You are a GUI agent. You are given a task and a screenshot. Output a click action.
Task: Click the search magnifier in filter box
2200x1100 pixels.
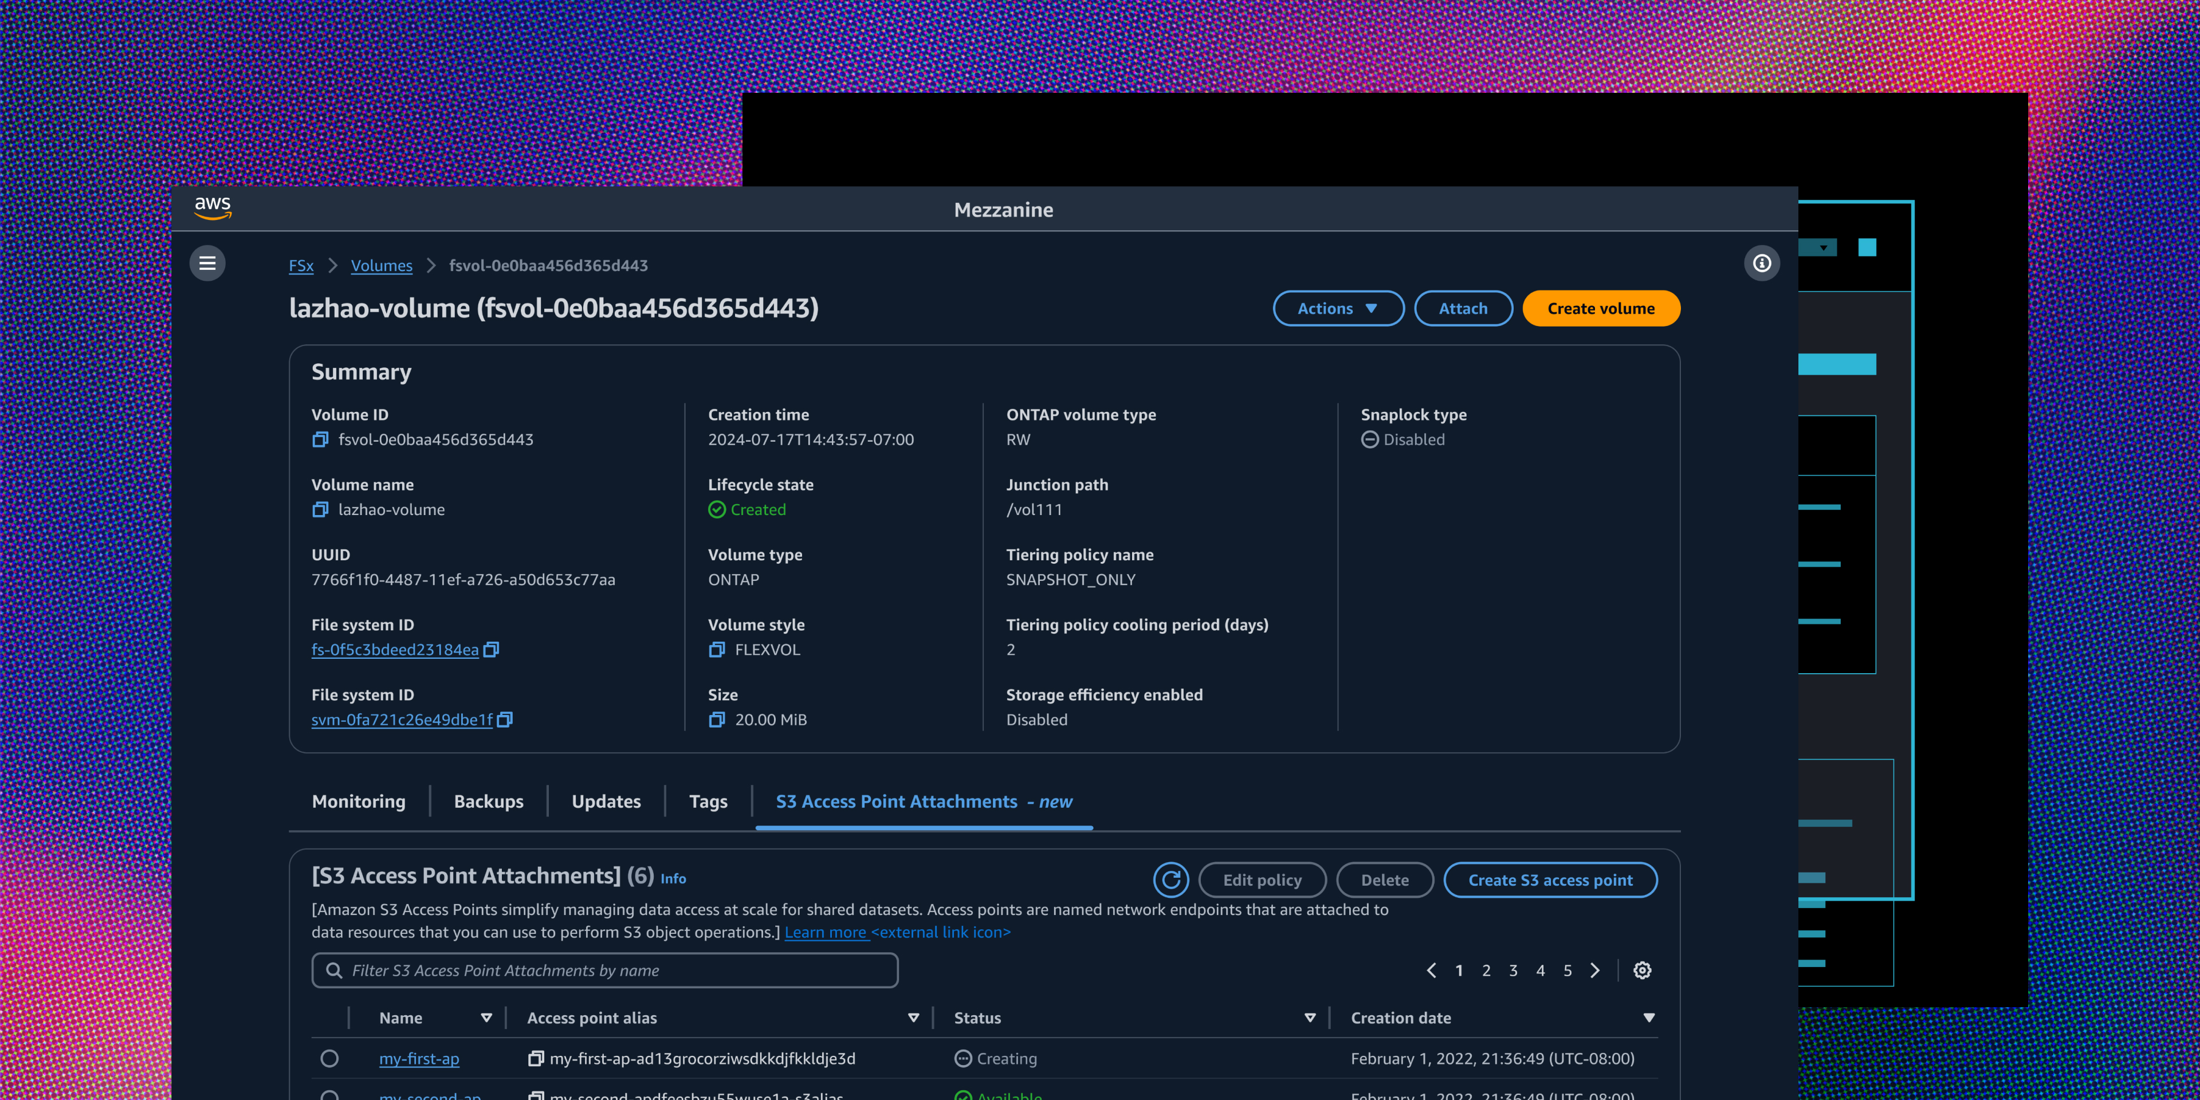[334, 970]
